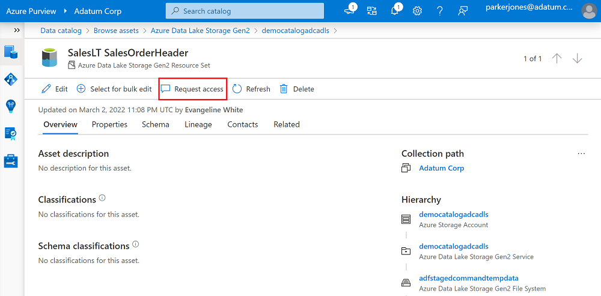Open the Data map sidebar icon
Image resolution: width=601 pixels, height=296 pixels.
pos(11,79)
